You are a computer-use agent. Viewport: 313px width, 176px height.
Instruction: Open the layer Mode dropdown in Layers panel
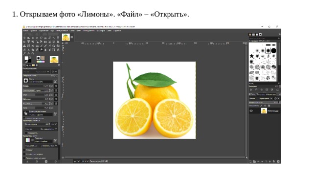pyautogui.click(x=261, y=98)
